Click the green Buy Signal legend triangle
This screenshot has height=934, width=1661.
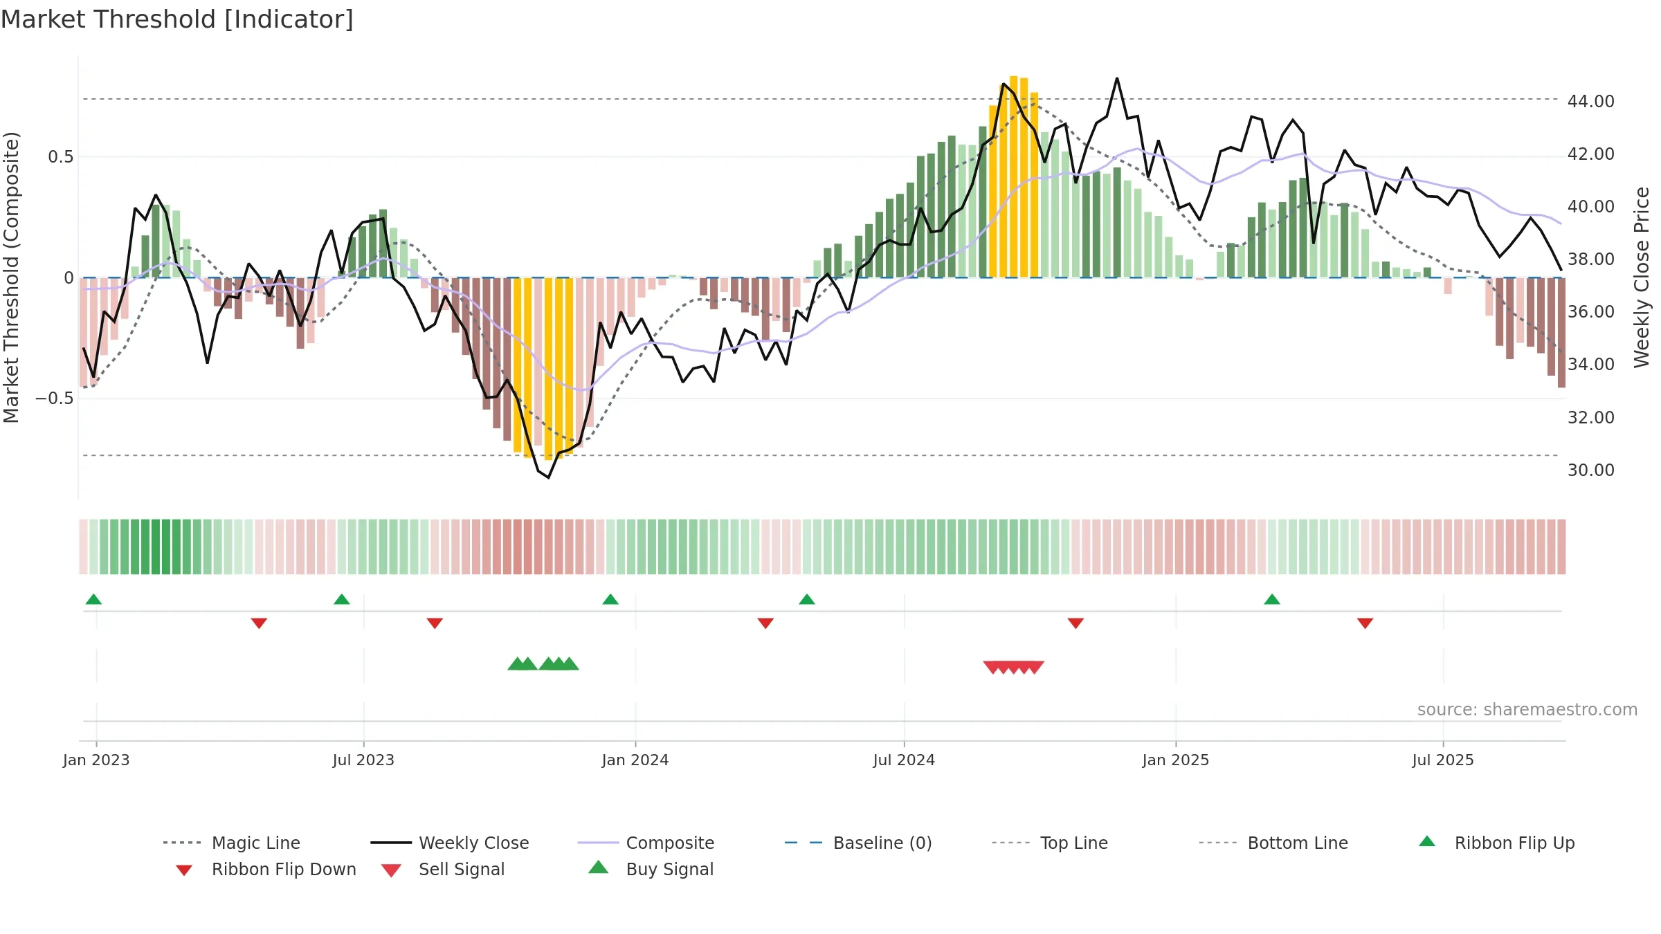599,867
